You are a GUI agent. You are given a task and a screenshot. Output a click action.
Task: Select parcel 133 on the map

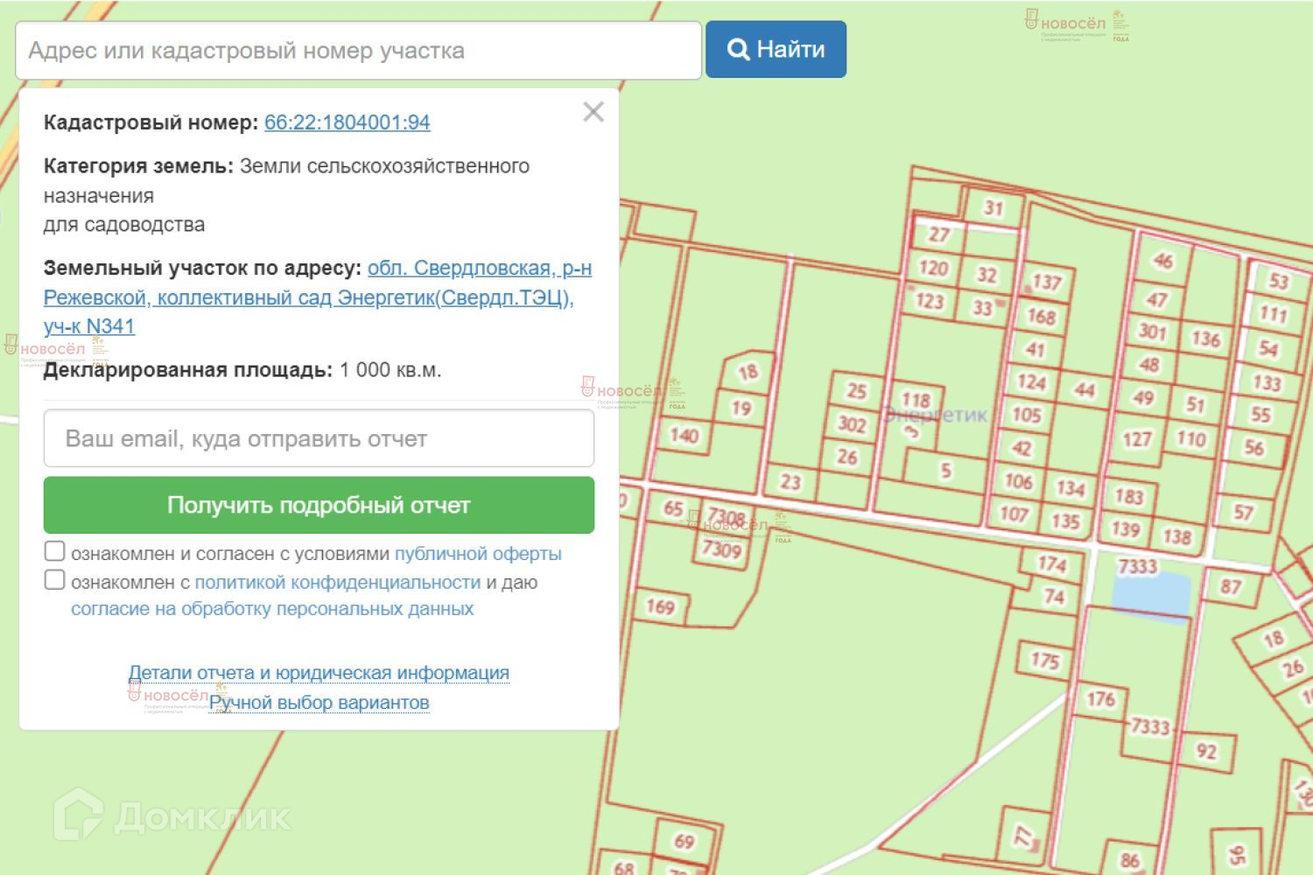pyautogui.click(x=1267, y=382)
